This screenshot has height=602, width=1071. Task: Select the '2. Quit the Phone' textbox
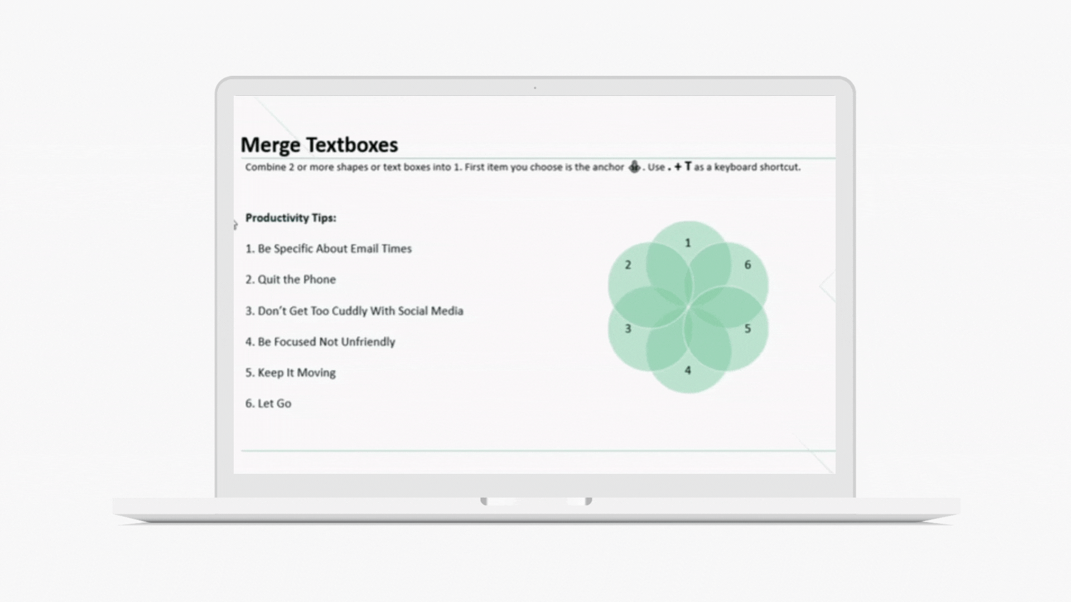pos(291,279)
